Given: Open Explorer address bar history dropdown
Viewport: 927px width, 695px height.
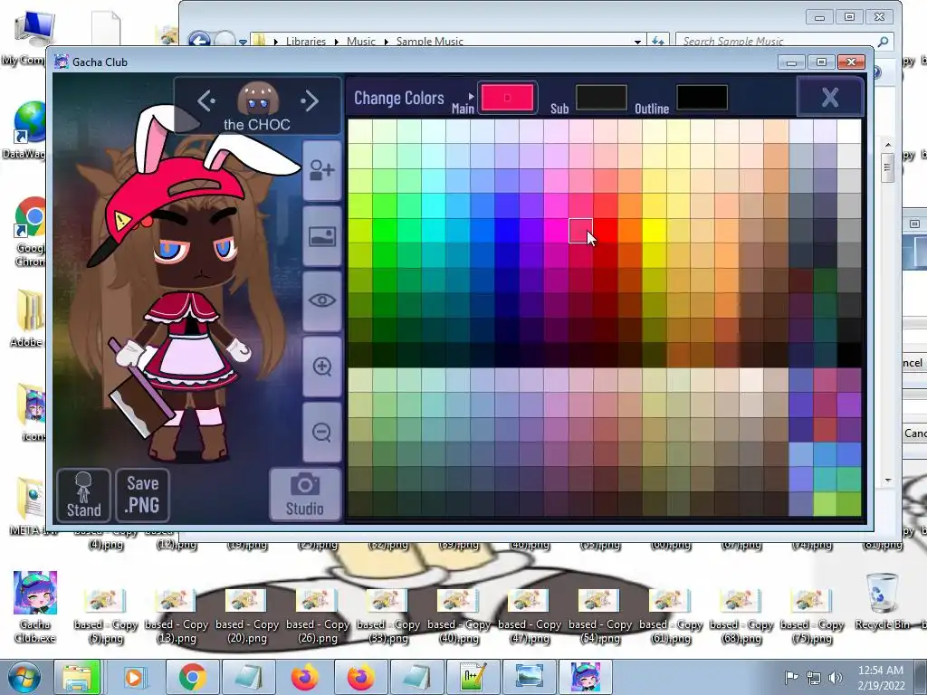Looking at the screenshot, I should coord(637,42).
